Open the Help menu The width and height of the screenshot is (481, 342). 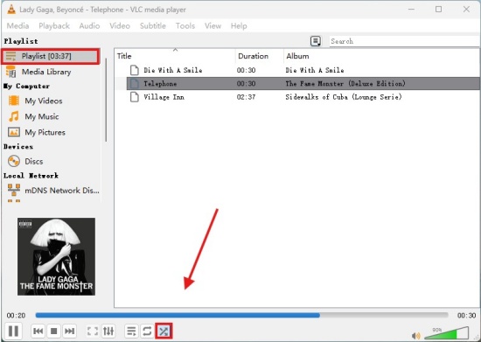pos(239,25)
